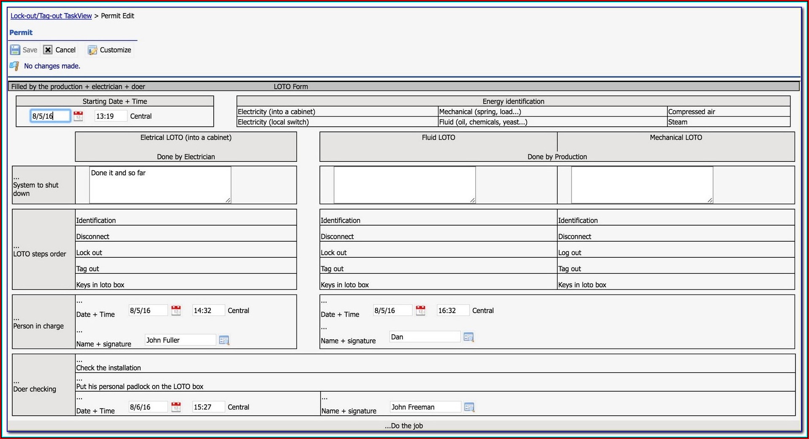809x439 pixels.
Task: Click the Doer checking time field 15:27
Action: click(x=208, y=407)
